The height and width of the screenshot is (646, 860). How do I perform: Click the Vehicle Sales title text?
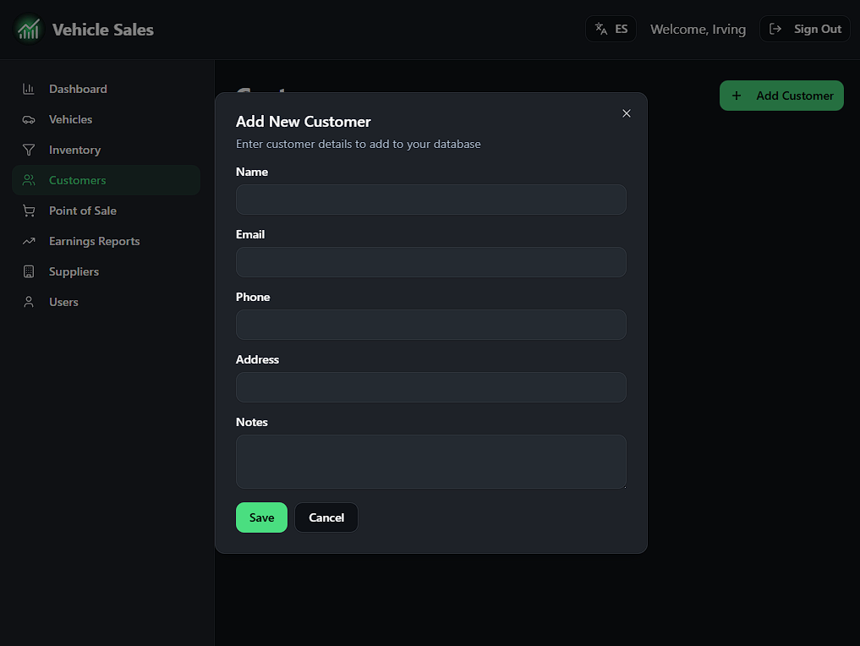[x=103, y=30]
